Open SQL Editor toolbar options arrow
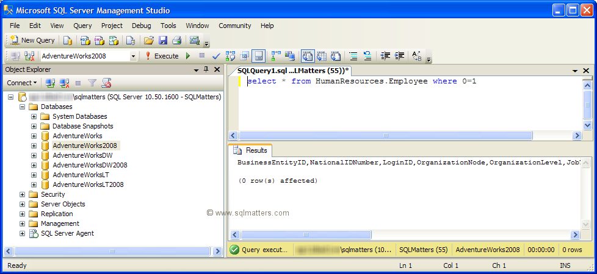The width and height of the screenshot is (597, 274). point(429,59)
